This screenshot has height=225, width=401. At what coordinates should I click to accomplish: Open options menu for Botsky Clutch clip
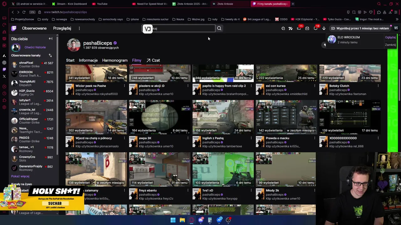tap(378, 86)
